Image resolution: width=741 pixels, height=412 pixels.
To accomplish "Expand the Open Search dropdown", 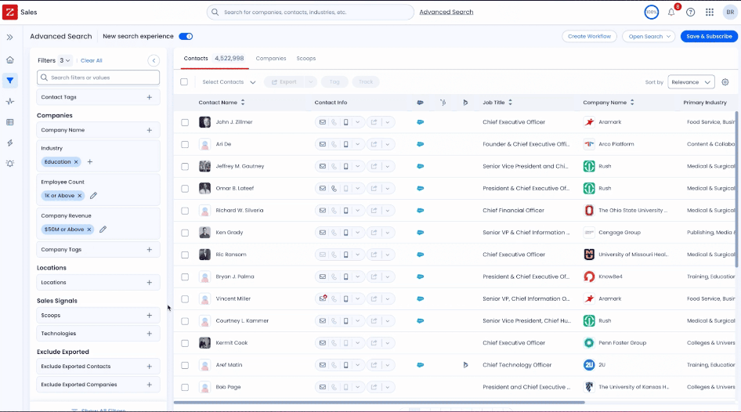I will click(649, 36).
